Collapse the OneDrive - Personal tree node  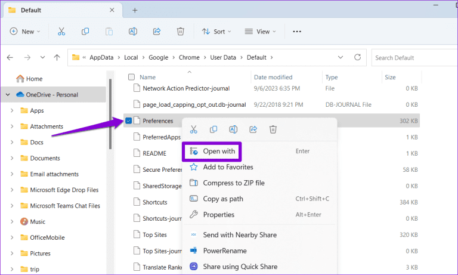(x=8, y=94)
